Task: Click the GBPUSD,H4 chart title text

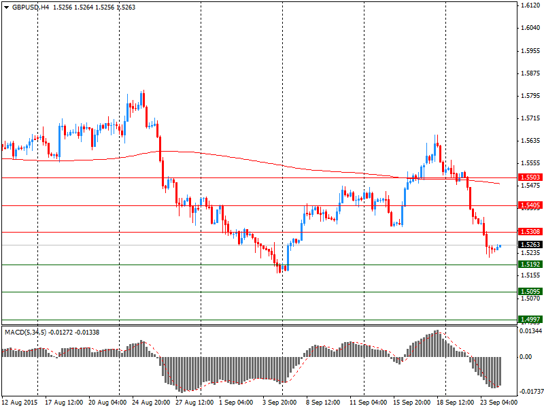Action: pyautogui.click(x=31, y=7)
